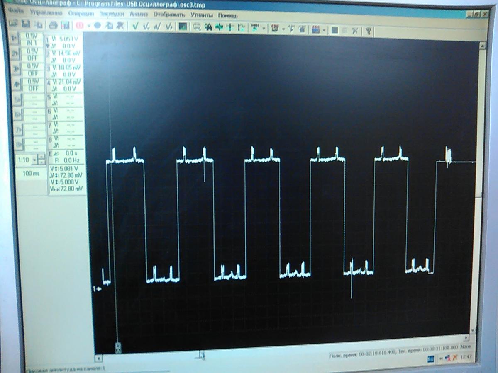Click the spinner up arrow next to 1:10
Screen dimensions: 498x373
(x=41, y=157)
